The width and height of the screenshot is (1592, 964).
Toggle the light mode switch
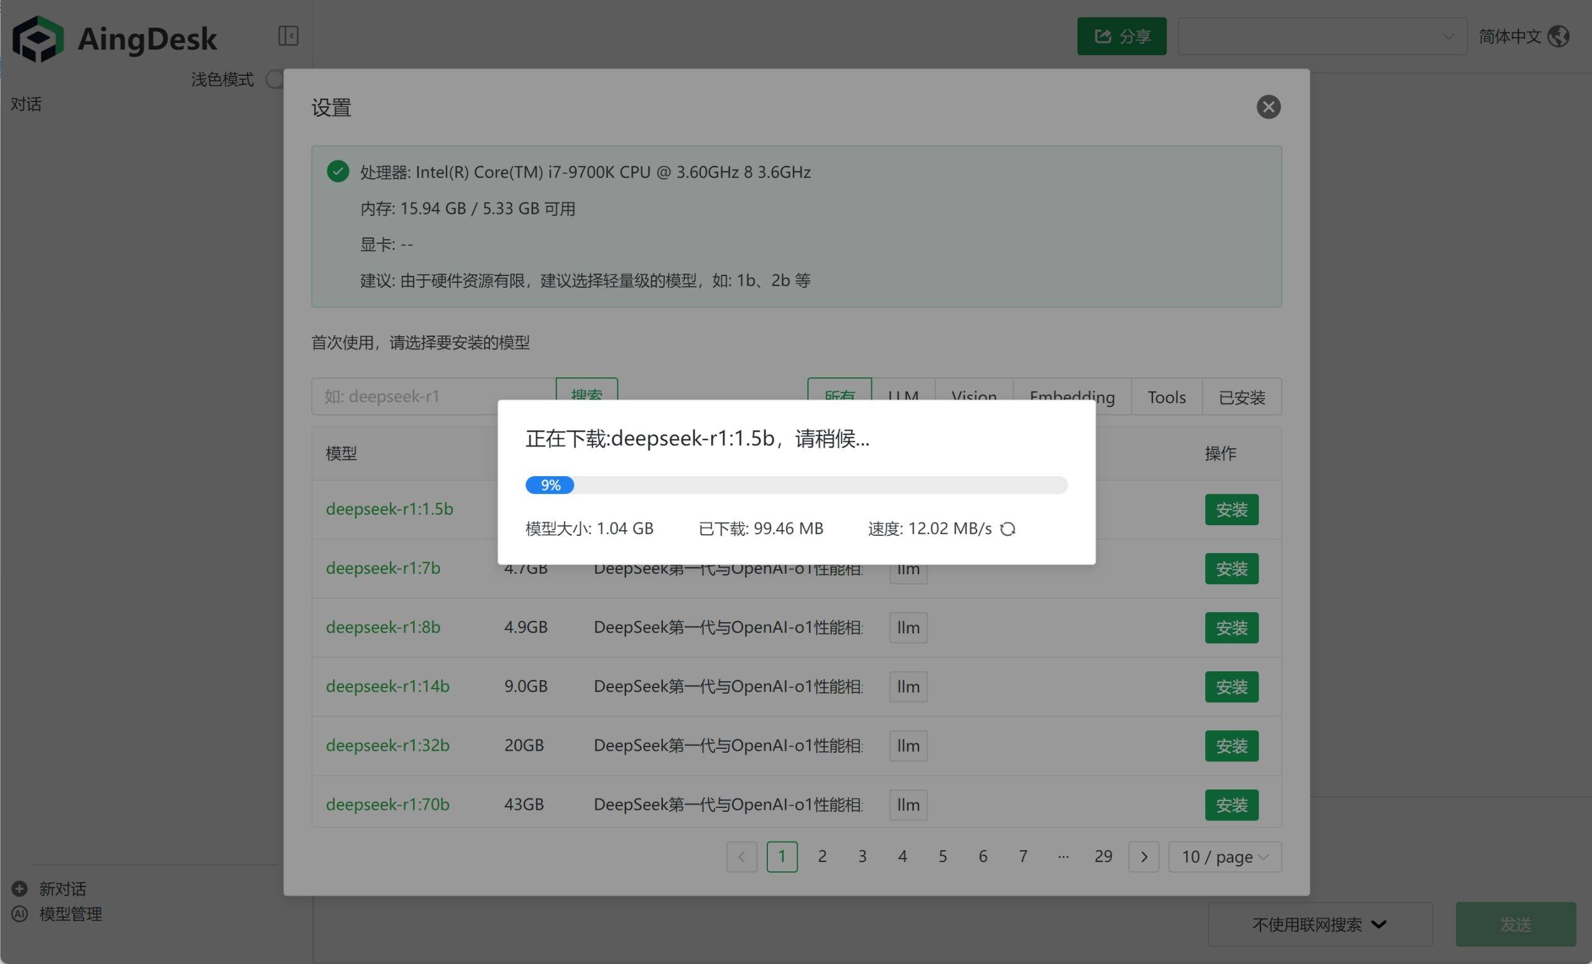[x=276, y=80]
